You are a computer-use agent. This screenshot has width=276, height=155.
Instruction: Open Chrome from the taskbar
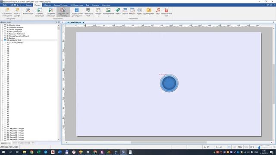pyautogui.click(x=31, y=152)
